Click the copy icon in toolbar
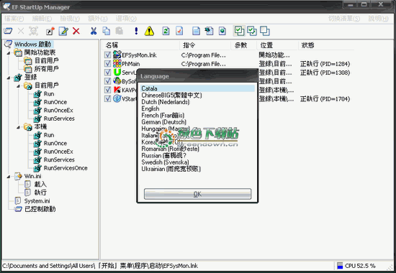 point(107,31)
